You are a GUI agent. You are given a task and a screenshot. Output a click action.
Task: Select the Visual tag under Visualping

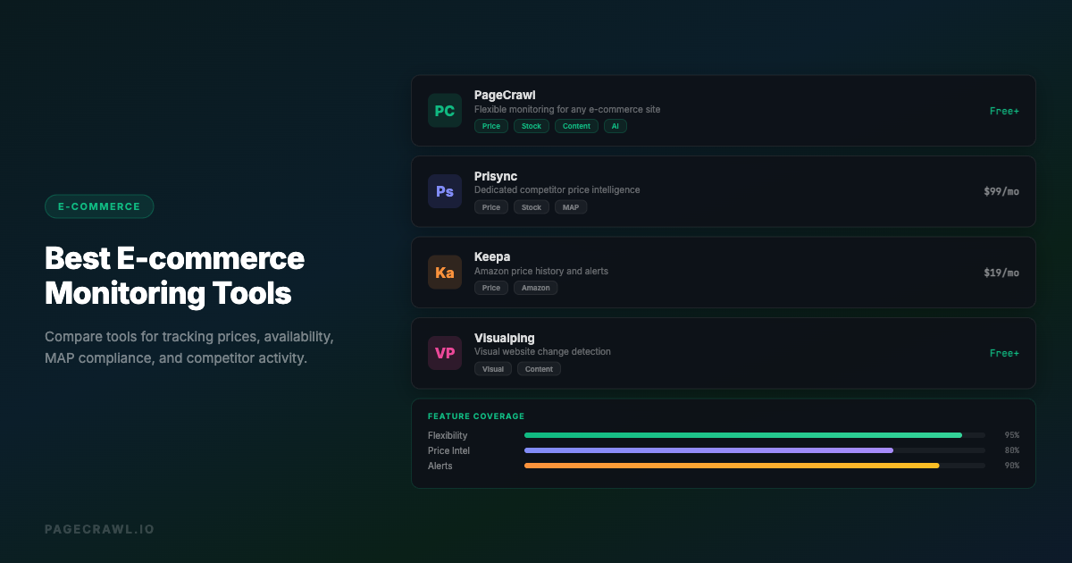[x=493, y=369]
